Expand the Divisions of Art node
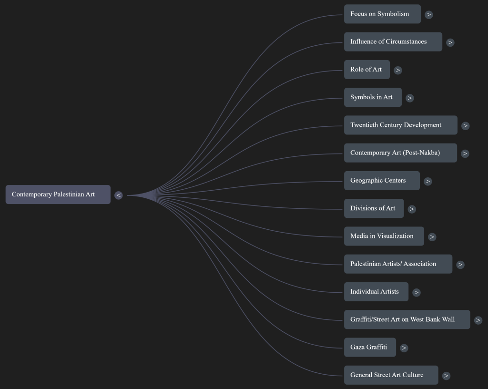The image size is (488, 389). pyautogui.click(x=412, y=209)
